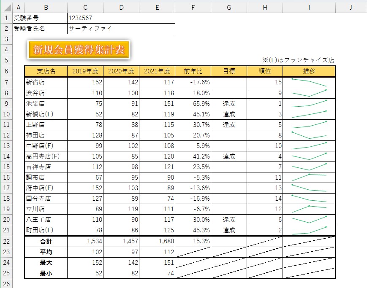
Task: Click the サーティファイ name cell
Action: 121,29
